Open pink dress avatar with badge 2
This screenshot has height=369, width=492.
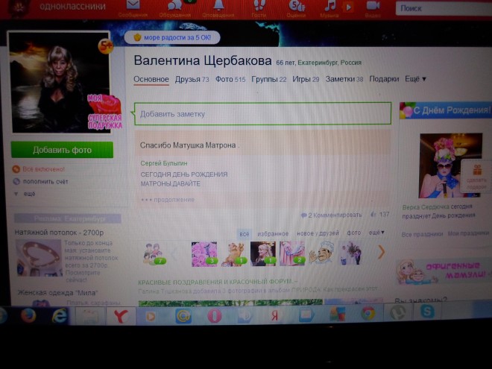click(x=291, y=253)
